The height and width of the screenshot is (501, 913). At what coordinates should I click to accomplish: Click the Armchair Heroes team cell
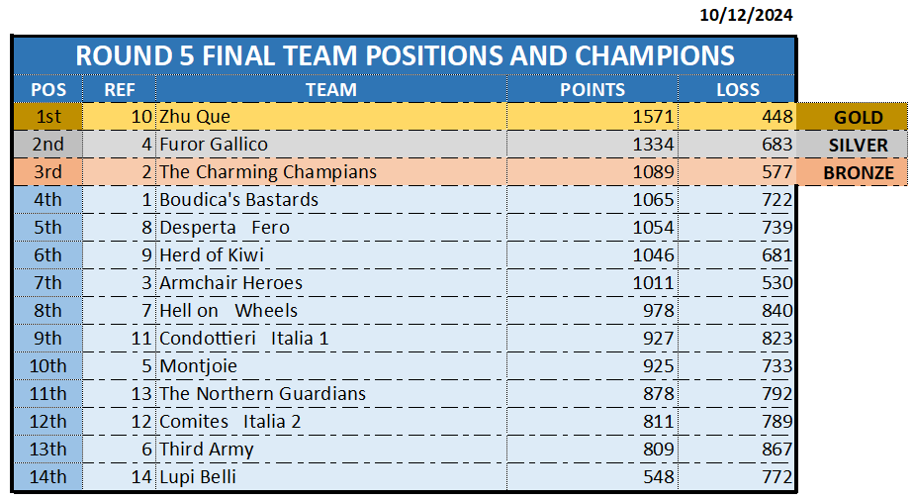(x=230, y=283)
